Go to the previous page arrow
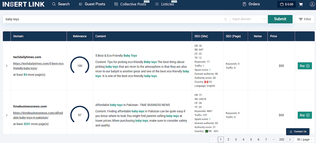The height and width of the screenshot is (143, 316). (x=213, y=139)
